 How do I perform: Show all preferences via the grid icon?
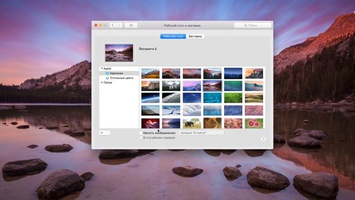point(131,25)
